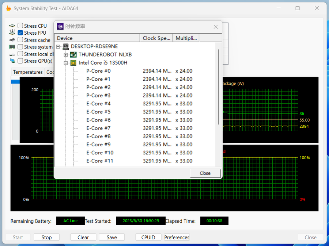Close the clock frequency dialog with X
The width and height of the screenshot is (329, 246).
pos(216,27)
